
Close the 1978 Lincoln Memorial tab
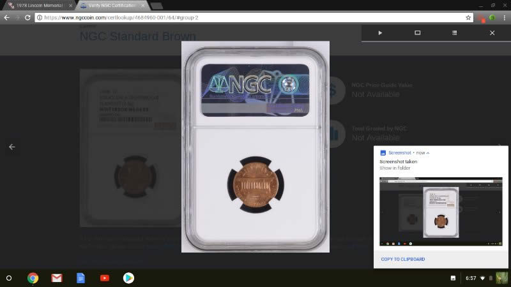[x=70, y=6]
